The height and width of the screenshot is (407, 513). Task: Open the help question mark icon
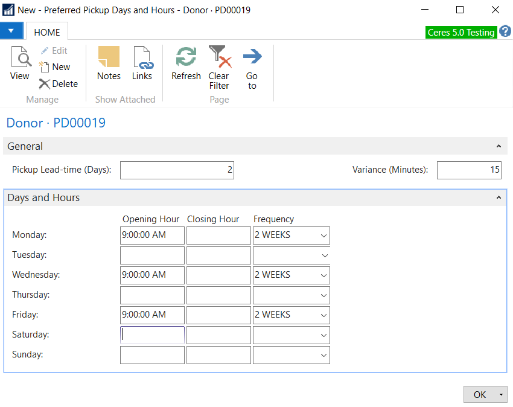[505, 32]
